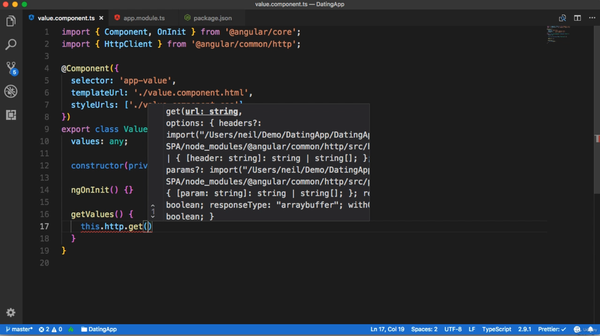The height and width of the screenshot is (336, 600).
Task: Click the error marker in scrollbar overview ruler
Action: tap(597, 140)
